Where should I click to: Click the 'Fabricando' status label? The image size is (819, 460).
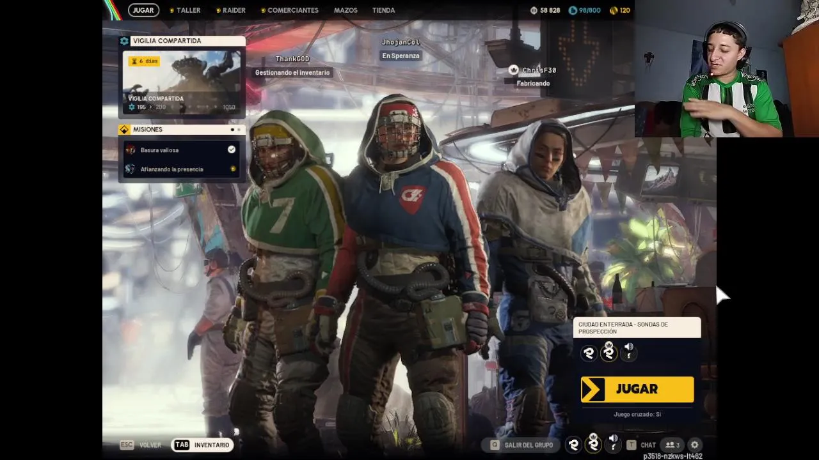pyautogui.click(x=533, y=84)
